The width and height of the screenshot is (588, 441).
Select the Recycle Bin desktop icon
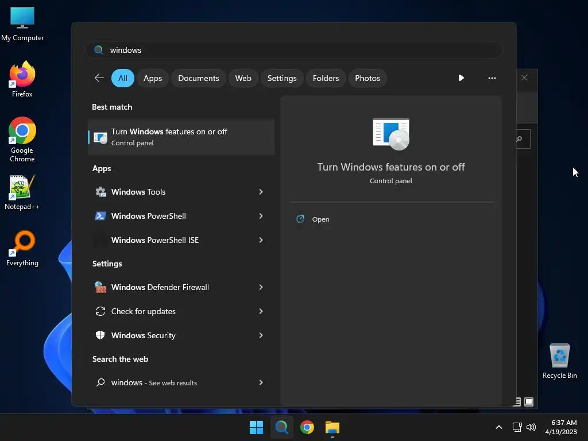tap(559, 361)
